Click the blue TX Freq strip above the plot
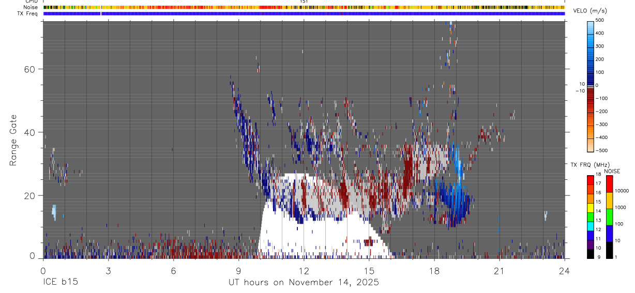635x293 pixels. tap(304, 13)
